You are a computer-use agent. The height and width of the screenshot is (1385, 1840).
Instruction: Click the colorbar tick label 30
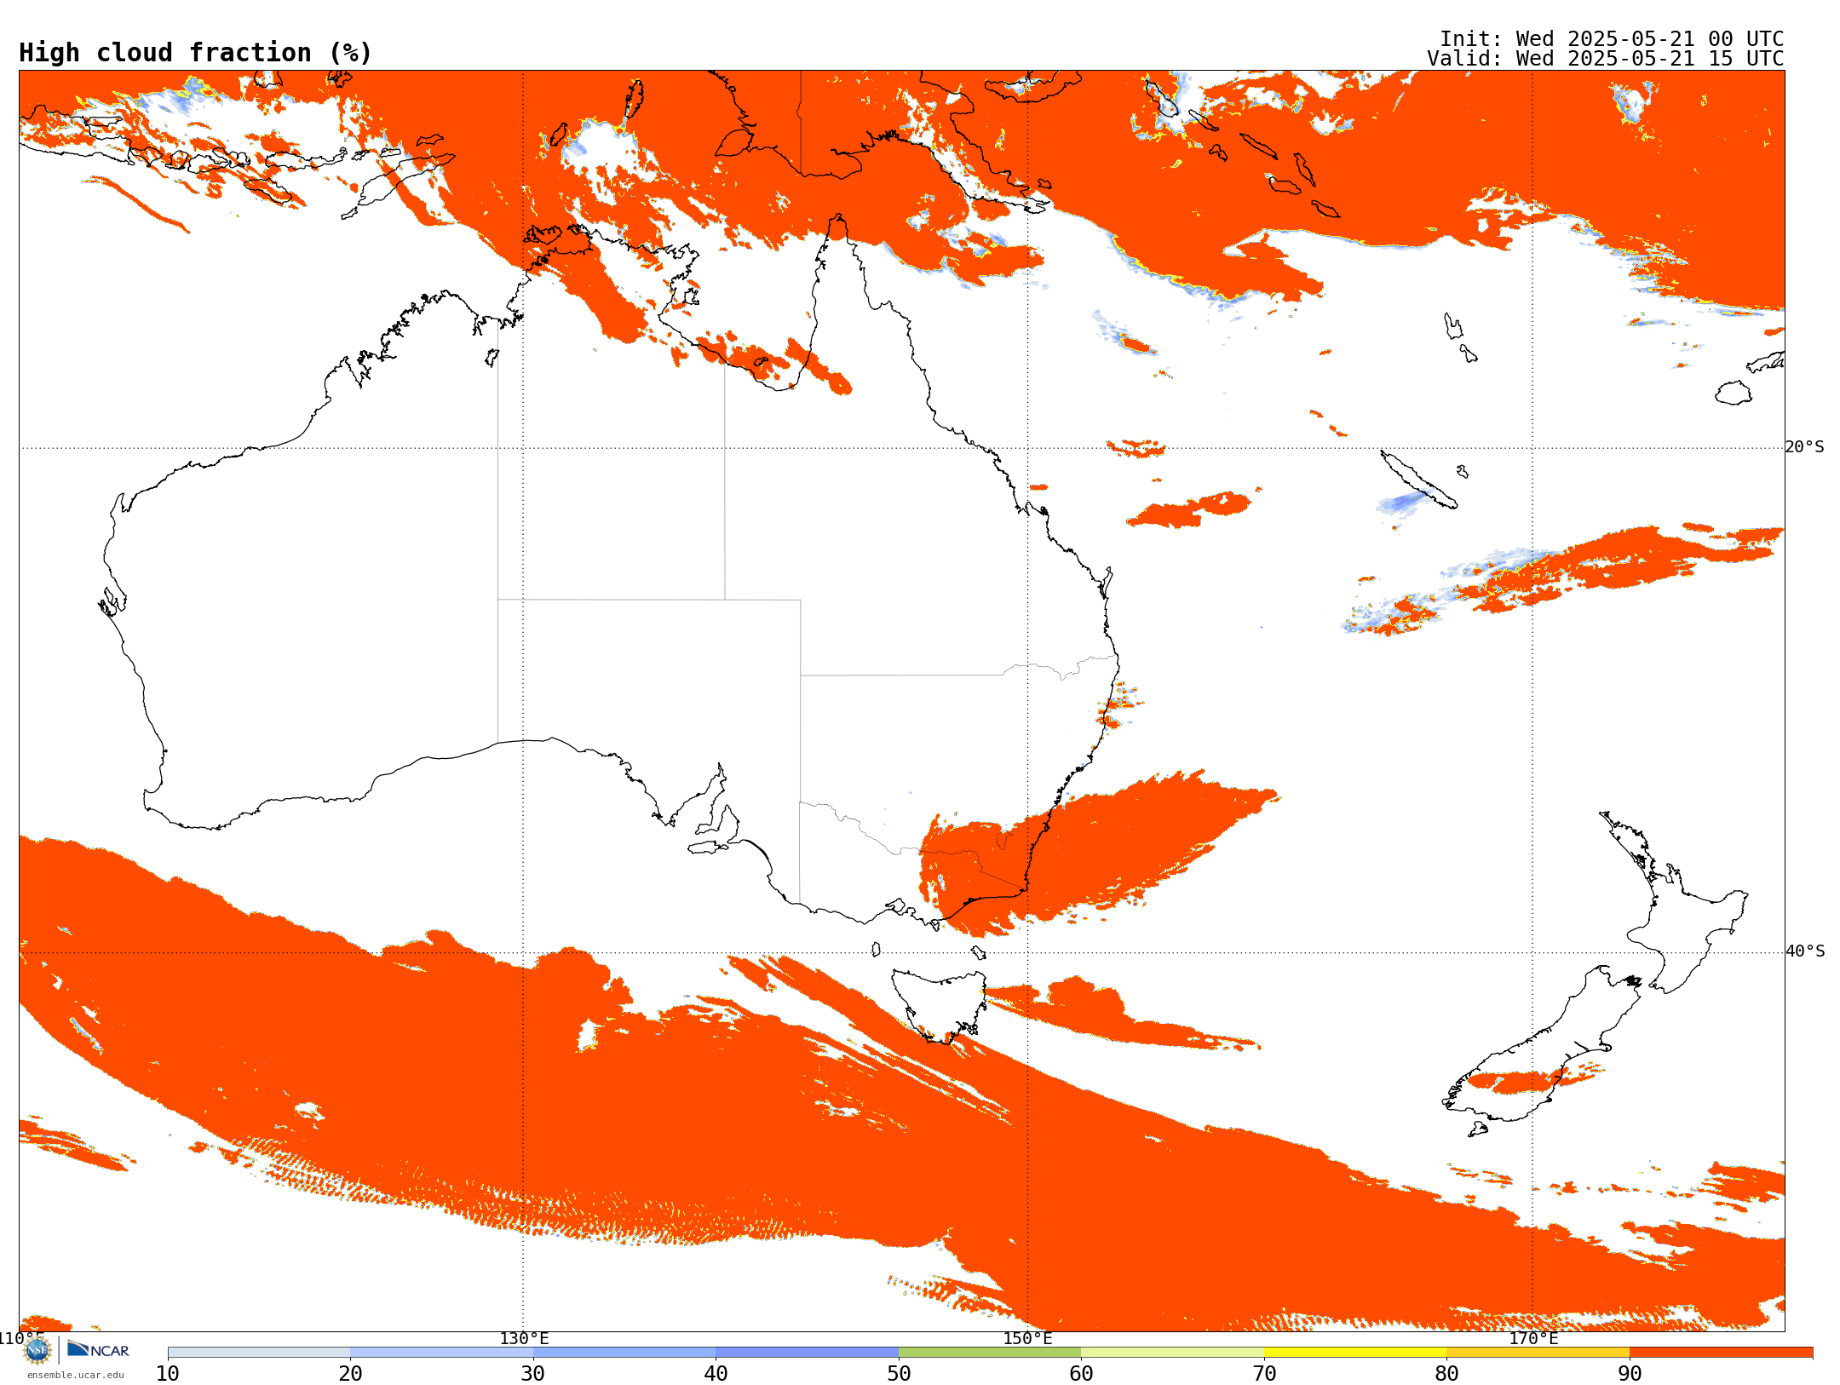tap(533, 1374)
